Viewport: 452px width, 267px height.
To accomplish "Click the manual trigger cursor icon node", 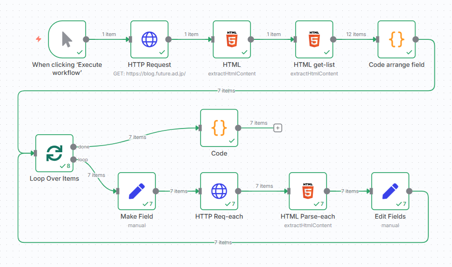I will pyautogui.click(x=67, y=39).
